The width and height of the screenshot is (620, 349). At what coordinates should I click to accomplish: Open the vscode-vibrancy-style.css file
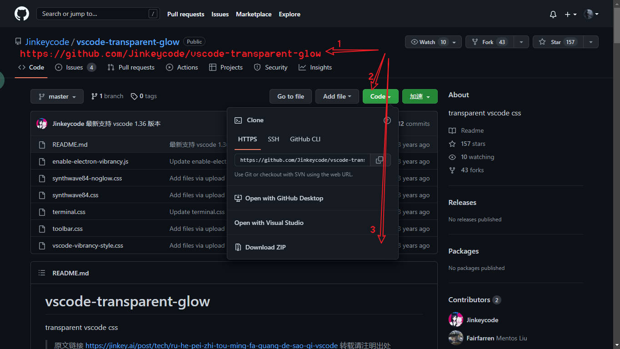88,245
